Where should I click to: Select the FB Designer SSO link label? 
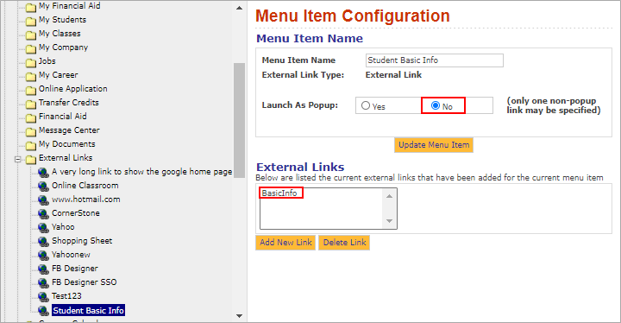(84, 282)
